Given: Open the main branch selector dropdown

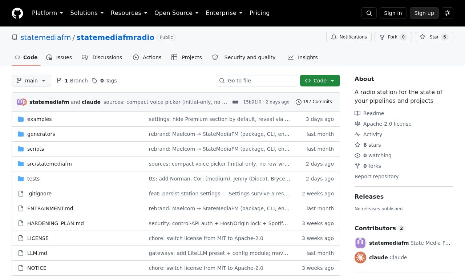Looking at the screenshot, I should 31,81.
